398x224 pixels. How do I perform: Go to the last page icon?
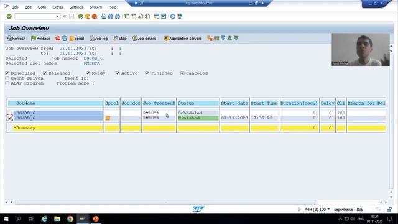tap(147, 17)
